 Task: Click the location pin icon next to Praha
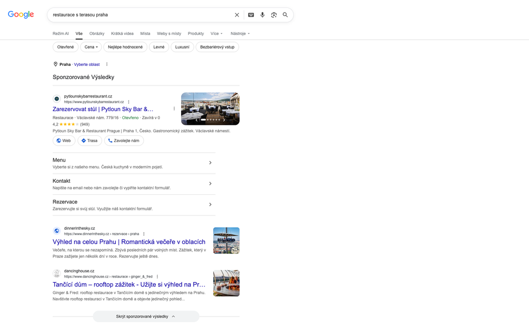tap(56, 64)
